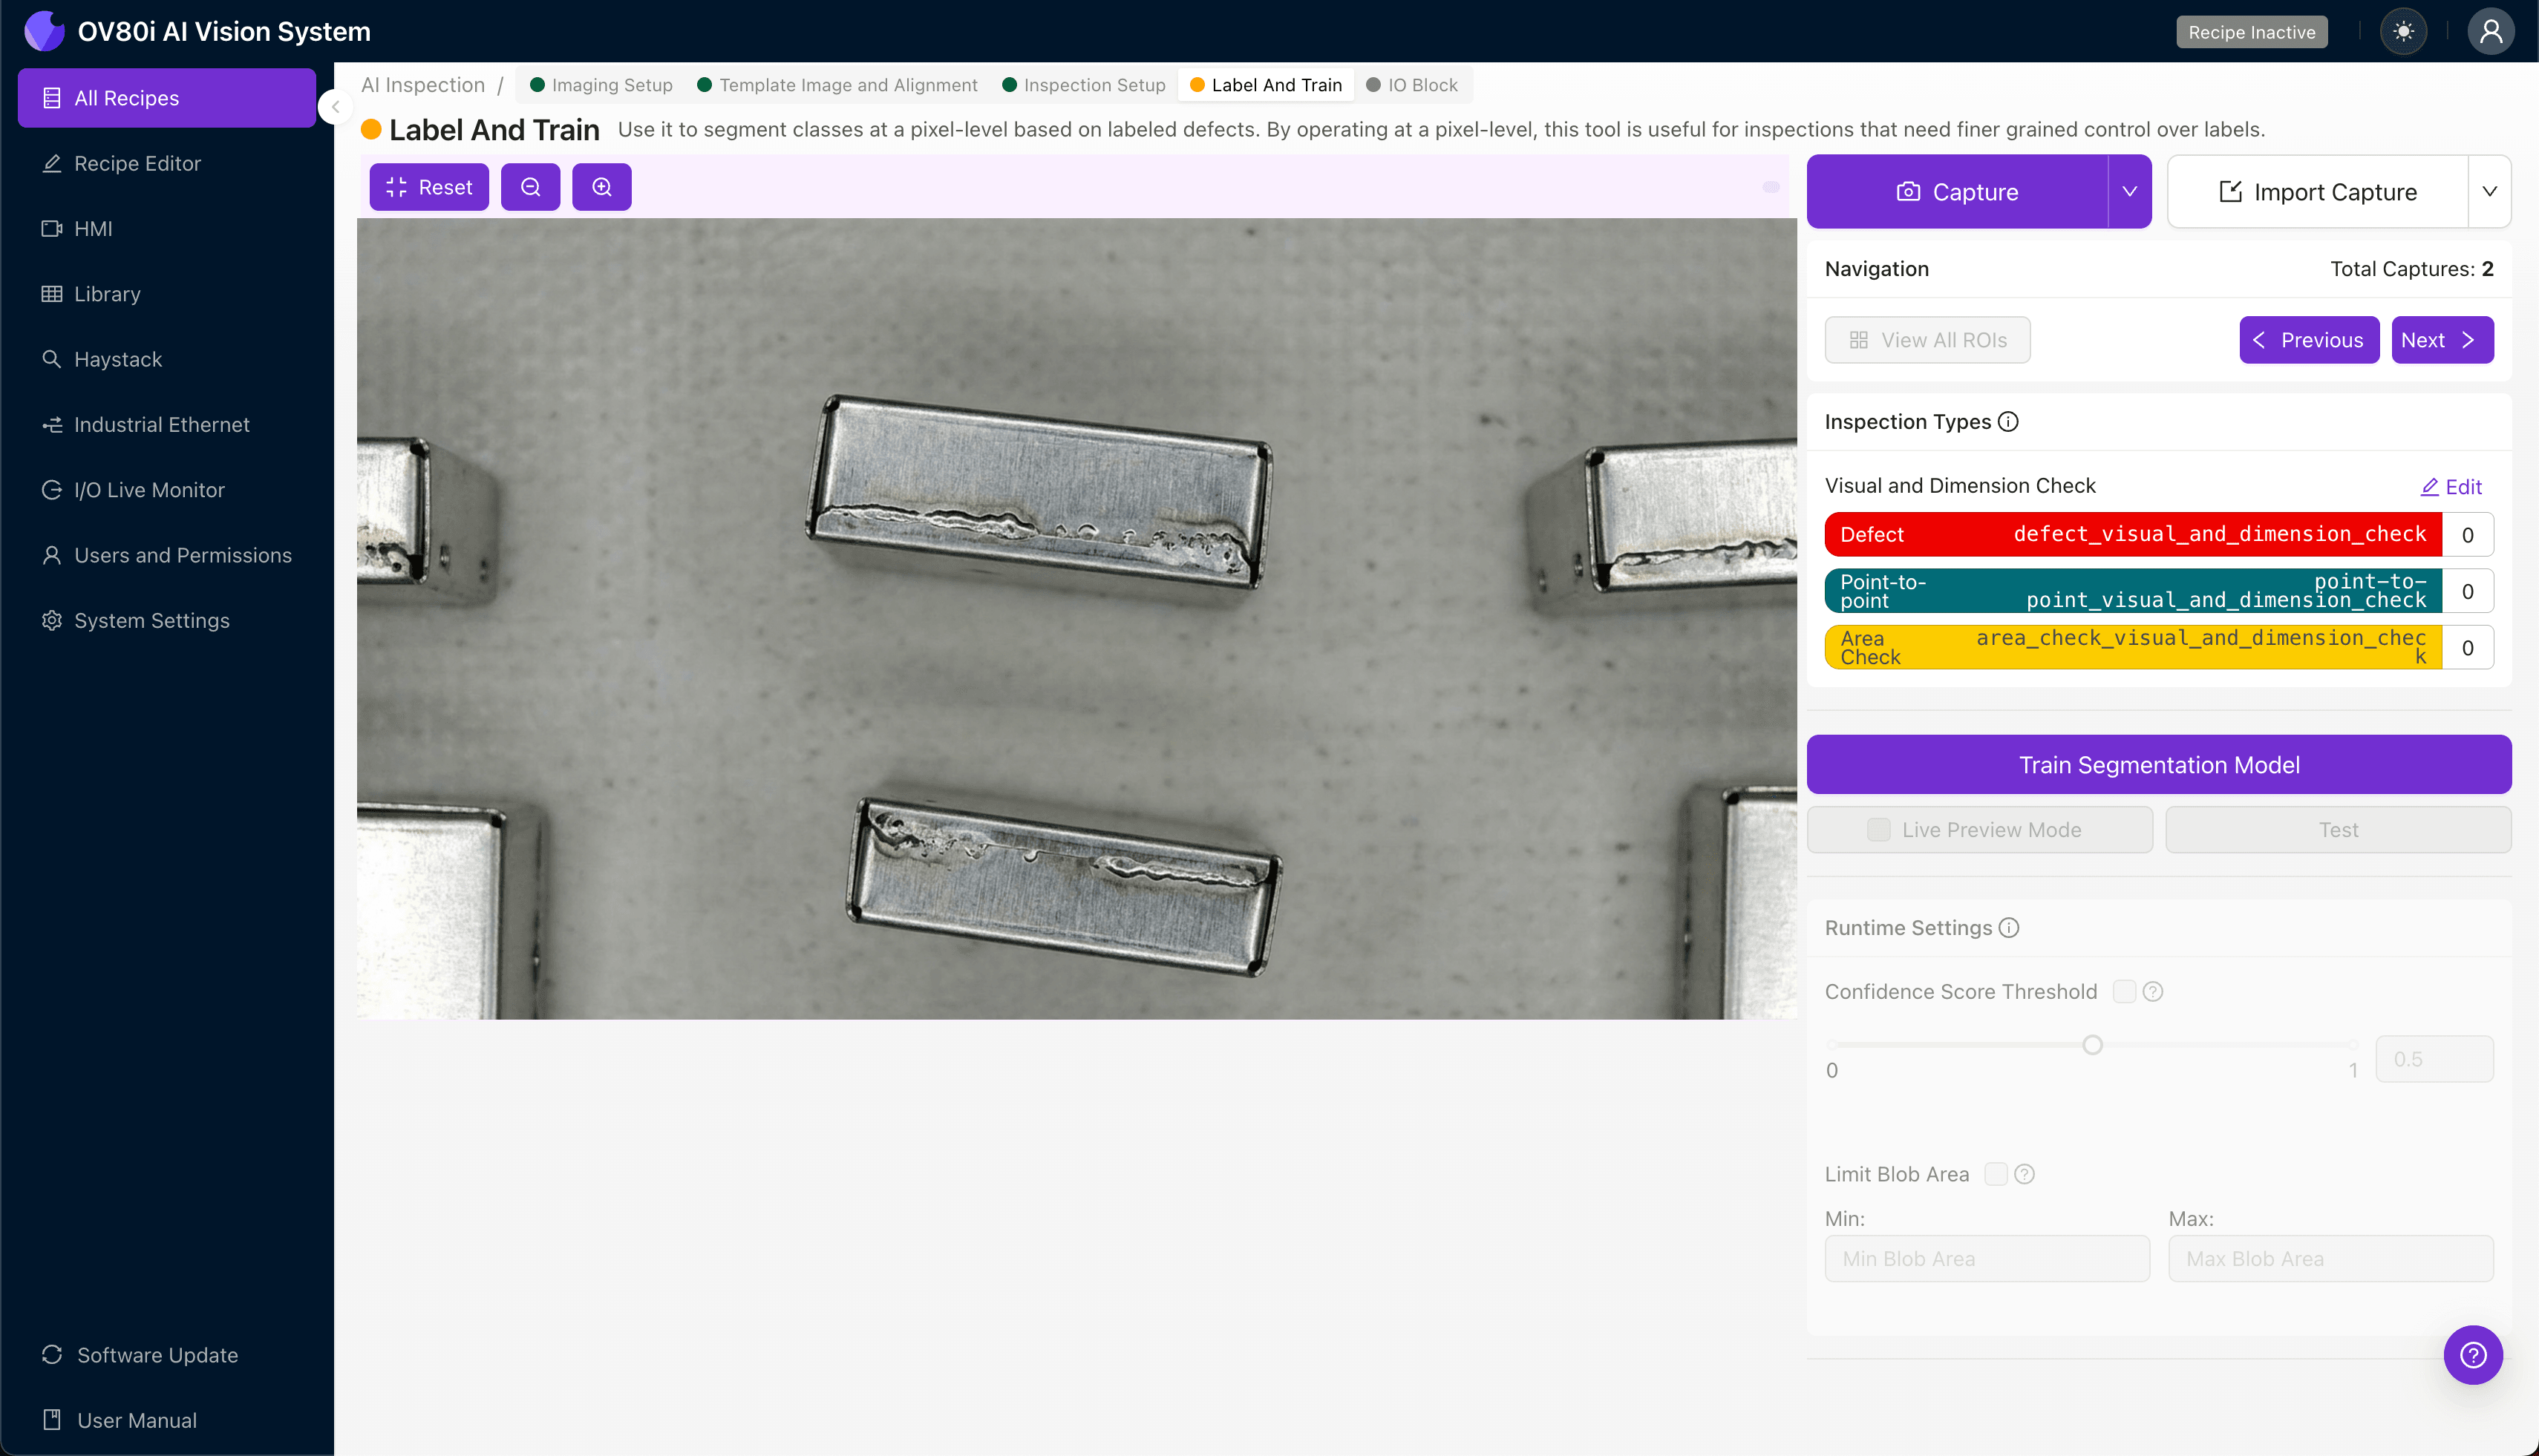Toggle the brightness theme icon in the top bar
The height and width of the screenshot is (1456, 2539).
[2404, 31]
